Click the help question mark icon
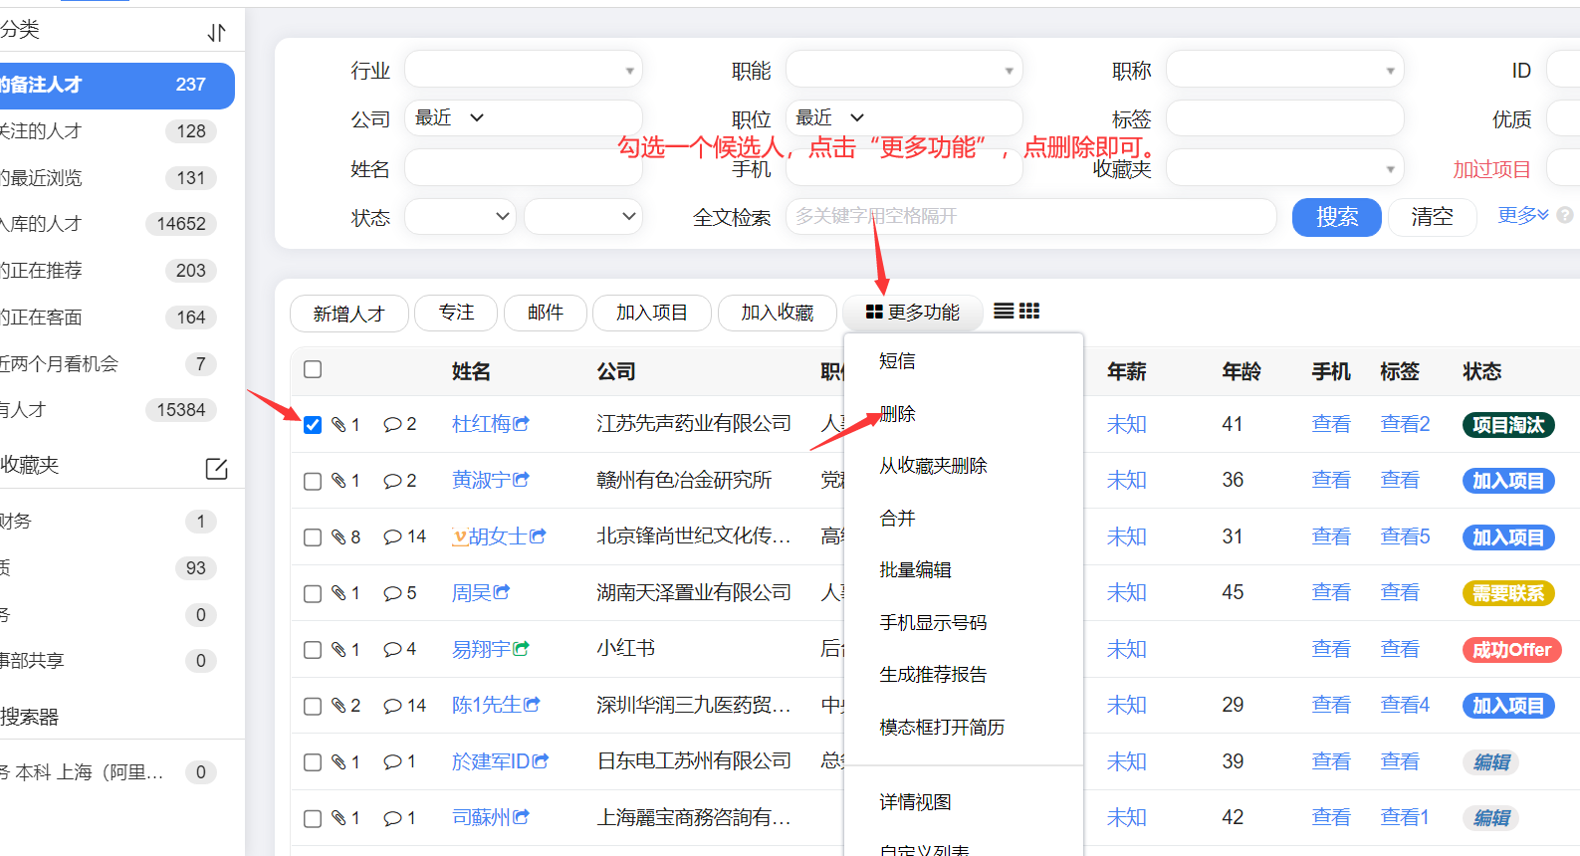This screenshot has height=856, width=1580. click(x=1565, y=215)
